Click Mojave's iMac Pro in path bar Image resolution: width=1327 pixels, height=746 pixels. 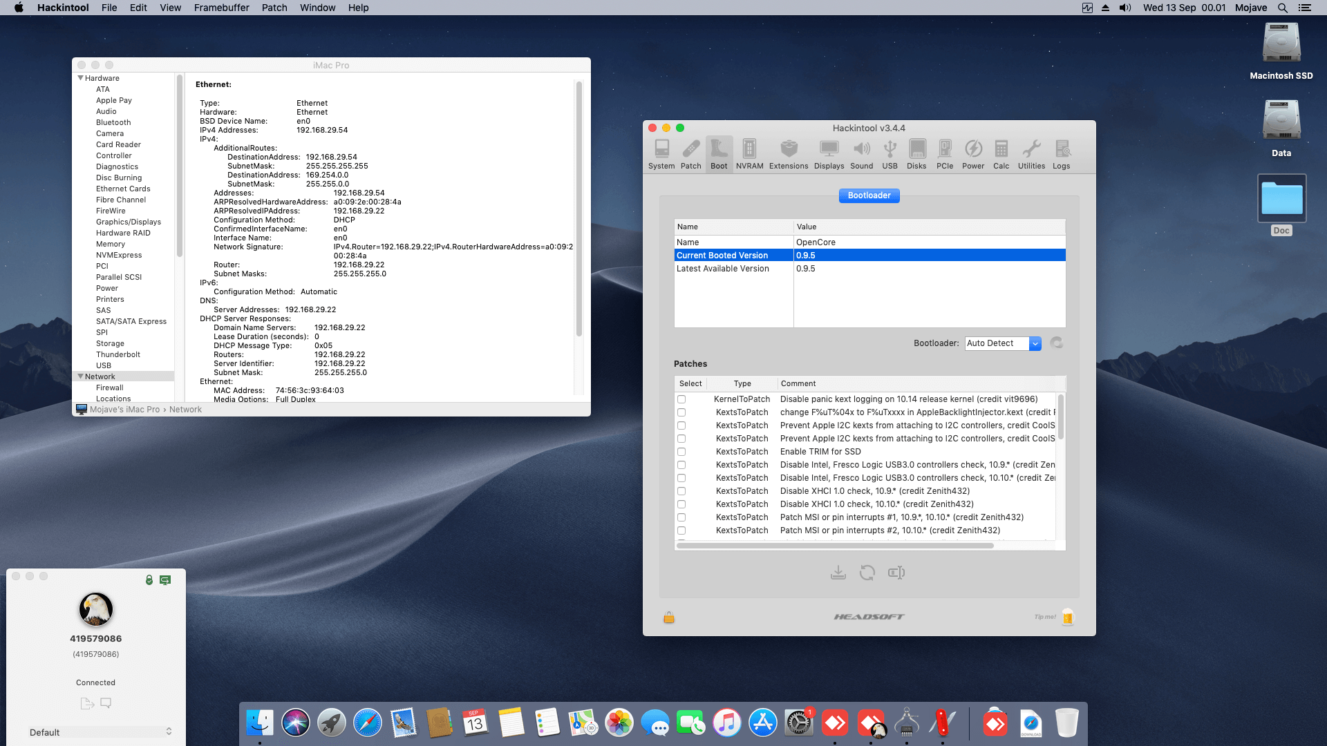pos(124,410)
